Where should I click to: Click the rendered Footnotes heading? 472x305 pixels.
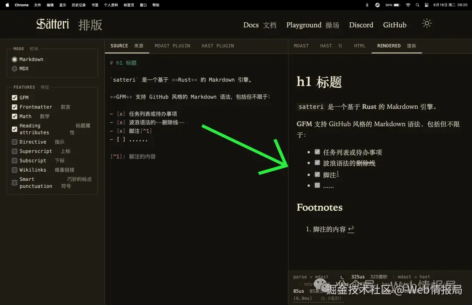click(319, 208)
